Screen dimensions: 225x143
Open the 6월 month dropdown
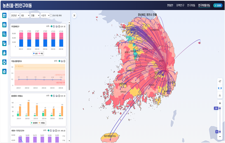[25, 15]
